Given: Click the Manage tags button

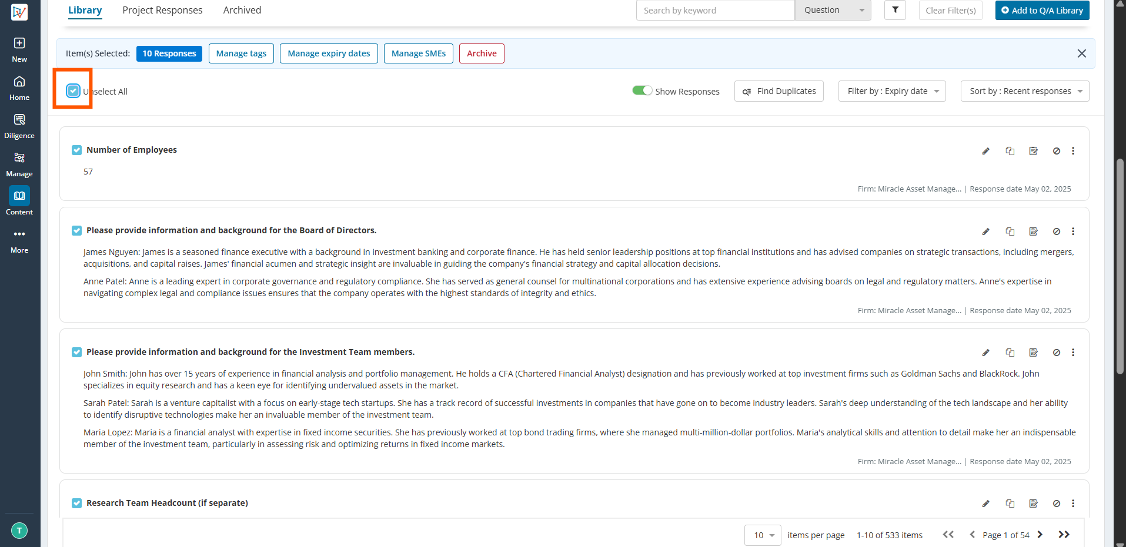Looking at the screenshot, I should click(x=241, y=53).
